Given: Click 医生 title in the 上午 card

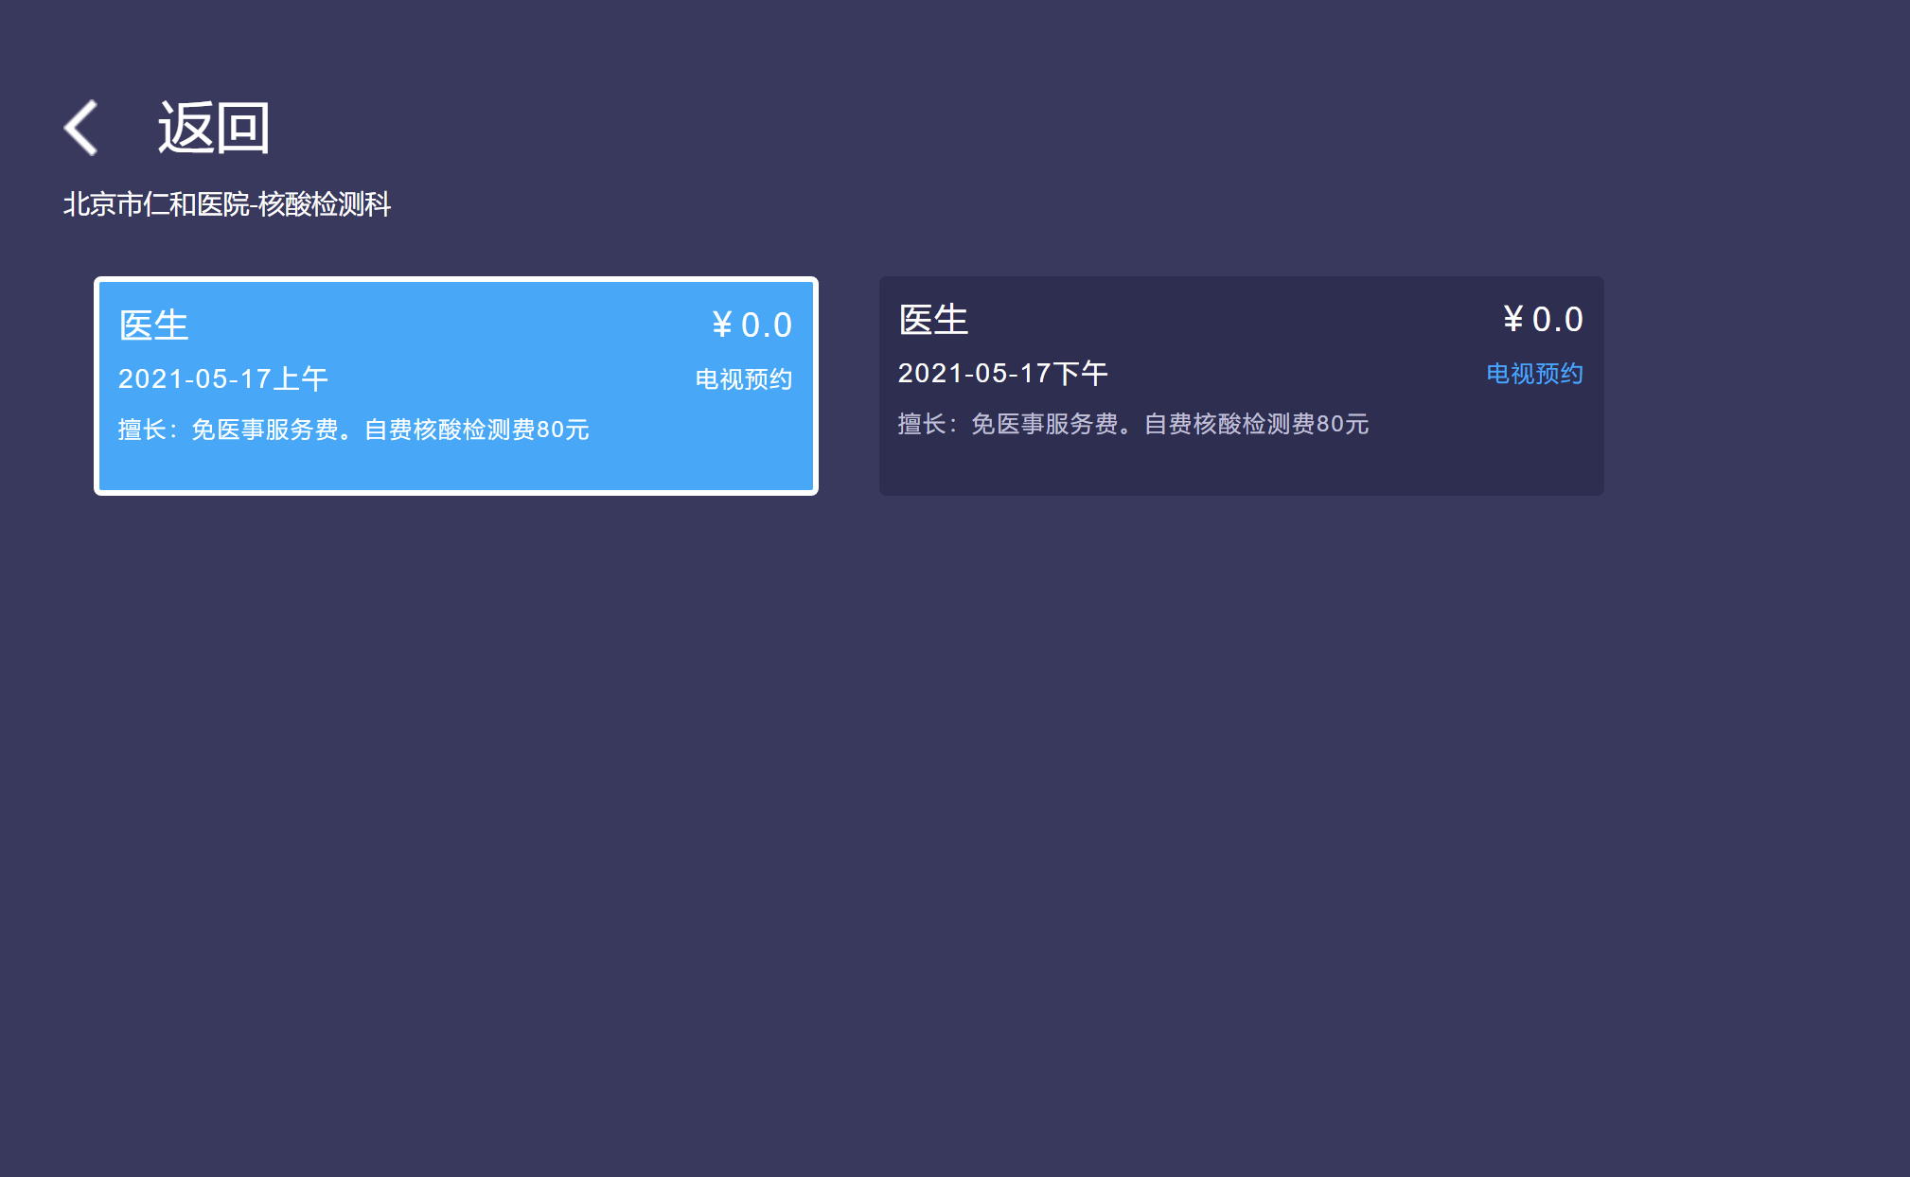Looking at the screenshot, I should tap(153, 325).
